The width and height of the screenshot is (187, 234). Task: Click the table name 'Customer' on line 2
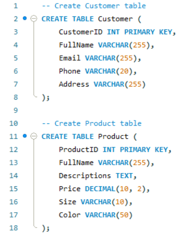pyautogui.click(x=115, y=19)
